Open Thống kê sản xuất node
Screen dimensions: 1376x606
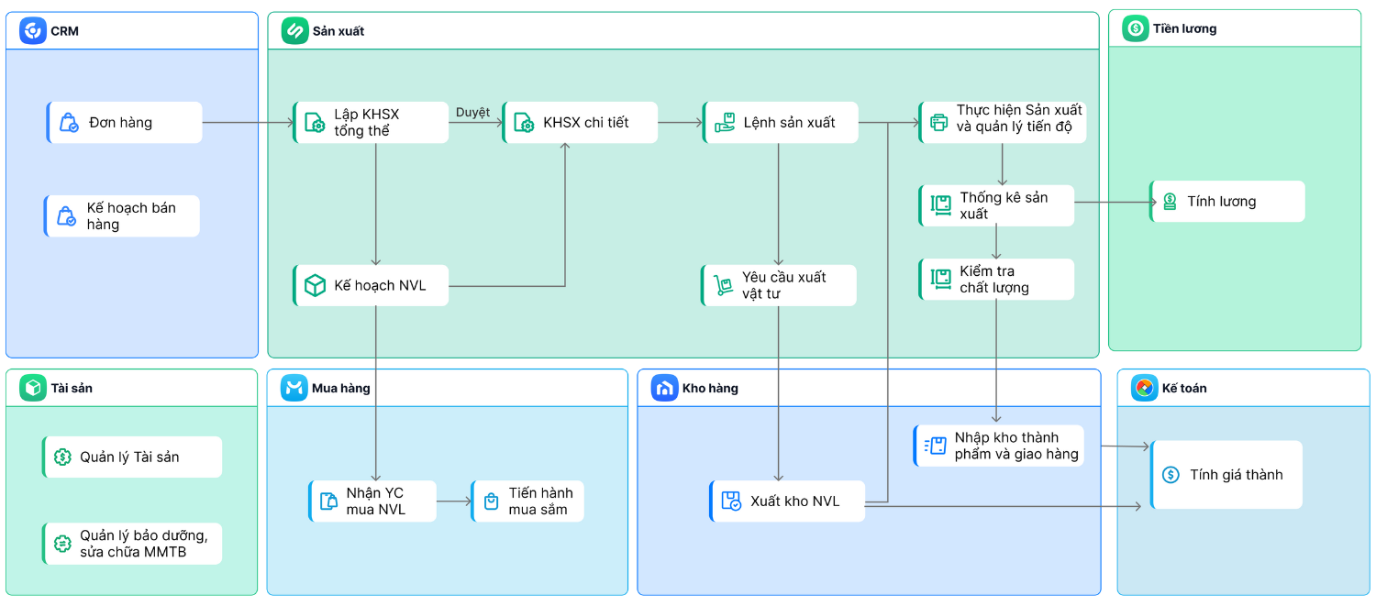[x=996, y=205]
